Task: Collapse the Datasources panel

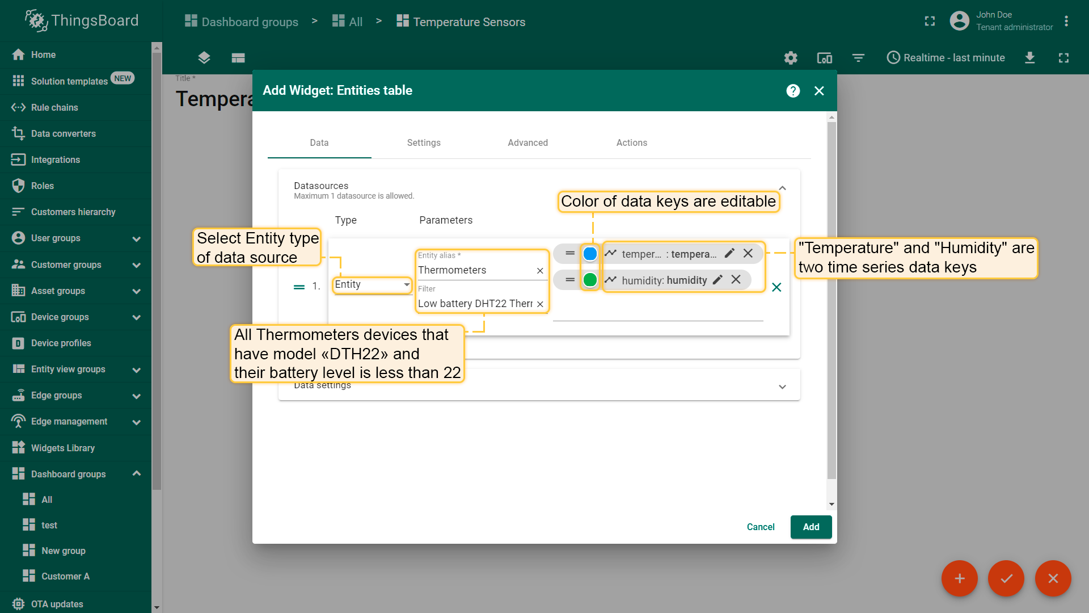Action: click(782, 188)
